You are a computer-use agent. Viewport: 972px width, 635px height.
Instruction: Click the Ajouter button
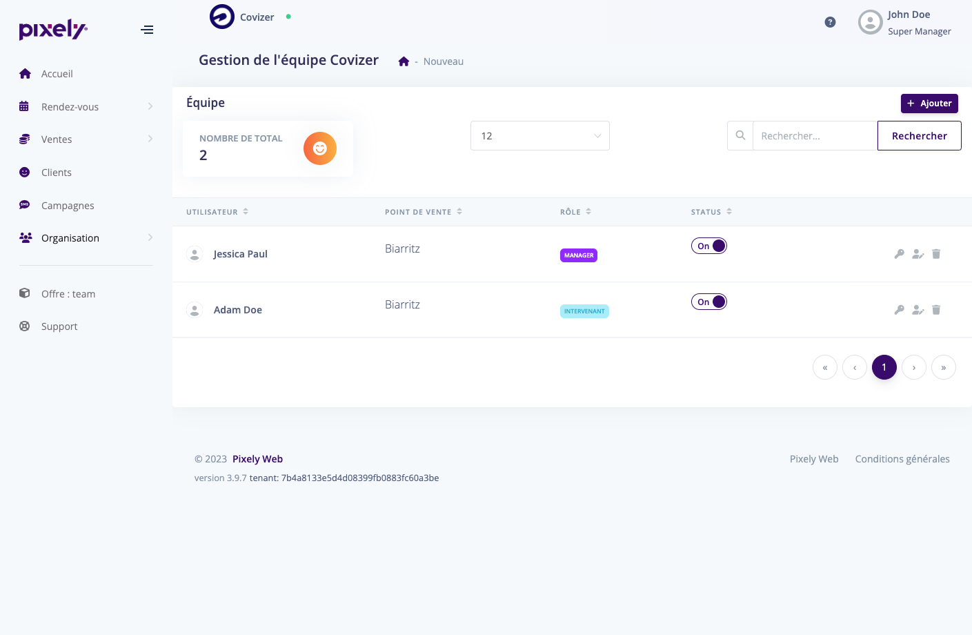tap(929, 104)
